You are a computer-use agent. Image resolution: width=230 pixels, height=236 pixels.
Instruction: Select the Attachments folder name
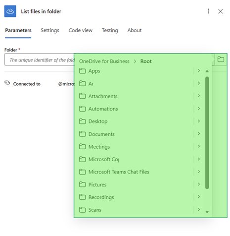point(103,96)
